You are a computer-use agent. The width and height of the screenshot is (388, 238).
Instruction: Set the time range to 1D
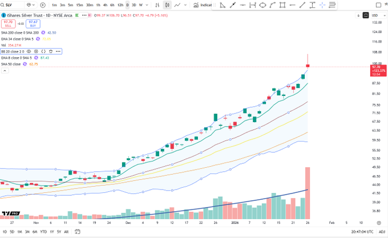pyautogui.click(x=5, y=232)
